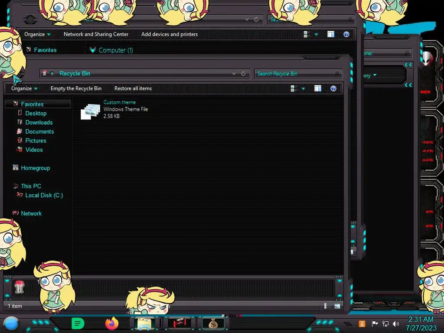Open help in Network window
Image resolution: width=444 pixels, height=333 pixels.
[346, 34]
